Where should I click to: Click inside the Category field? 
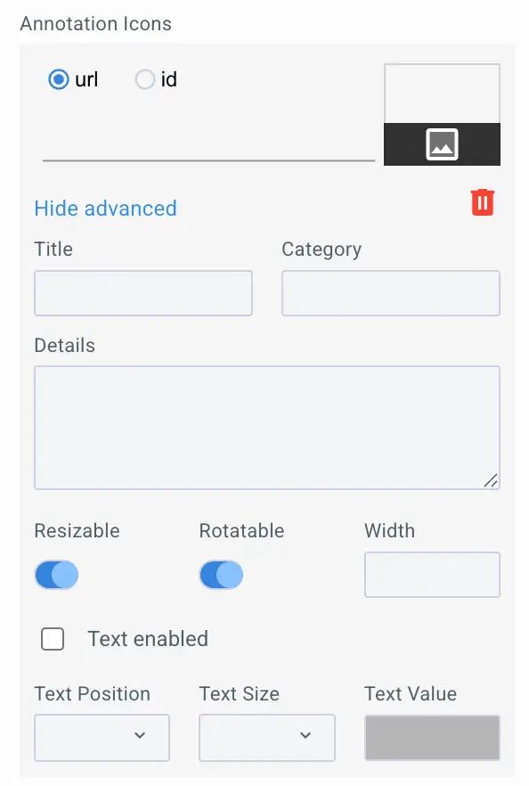390,293
